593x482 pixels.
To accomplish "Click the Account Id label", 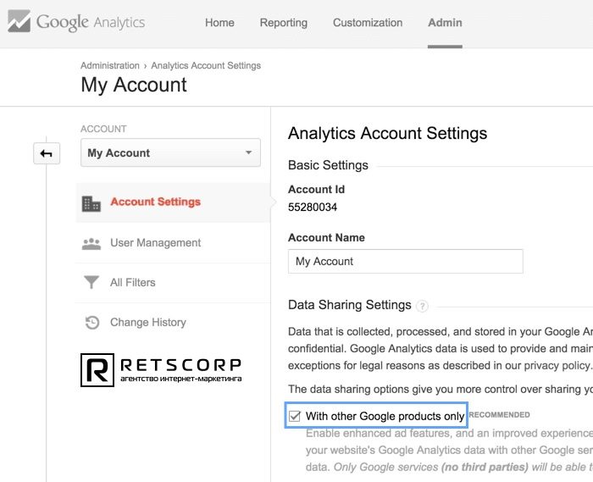I will coord(316,190).
